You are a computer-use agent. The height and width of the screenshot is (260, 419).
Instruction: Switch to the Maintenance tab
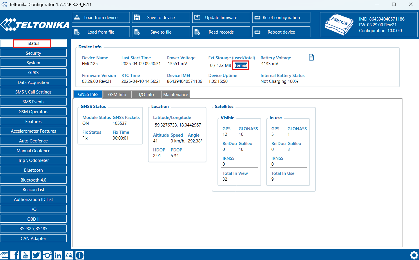pyautogui.click(x=176, y=95)
